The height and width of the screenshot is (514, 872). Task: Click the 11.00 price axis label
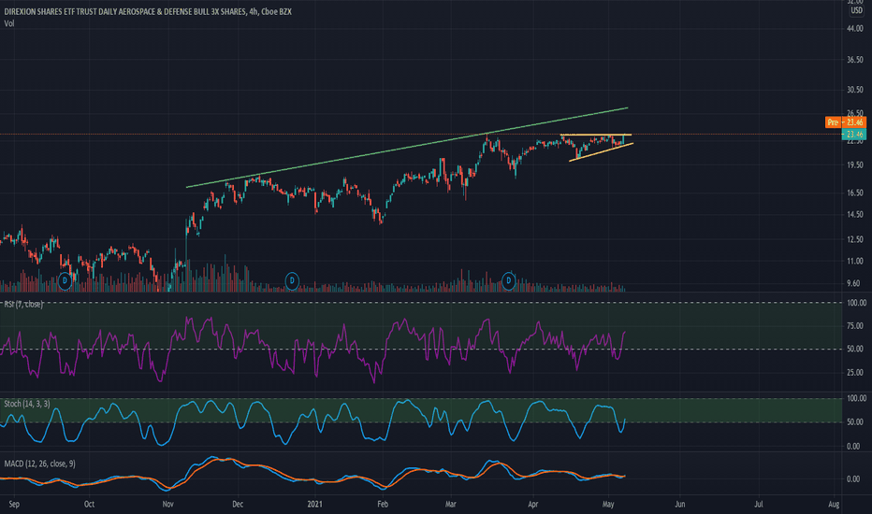click(x=855, y=261)
